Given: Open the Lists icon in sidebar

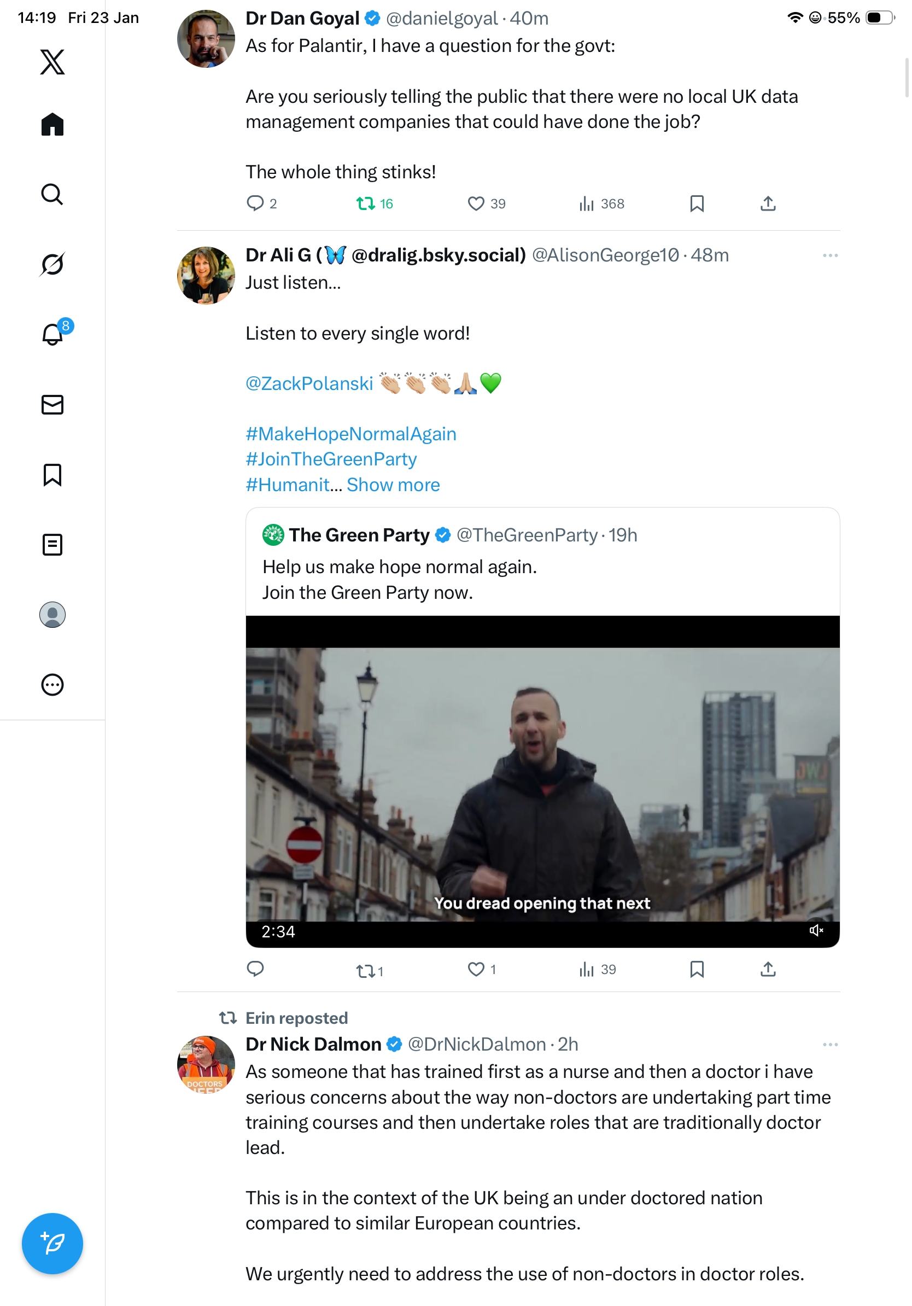Looking at the screenshot, I should tap(52, 544).
